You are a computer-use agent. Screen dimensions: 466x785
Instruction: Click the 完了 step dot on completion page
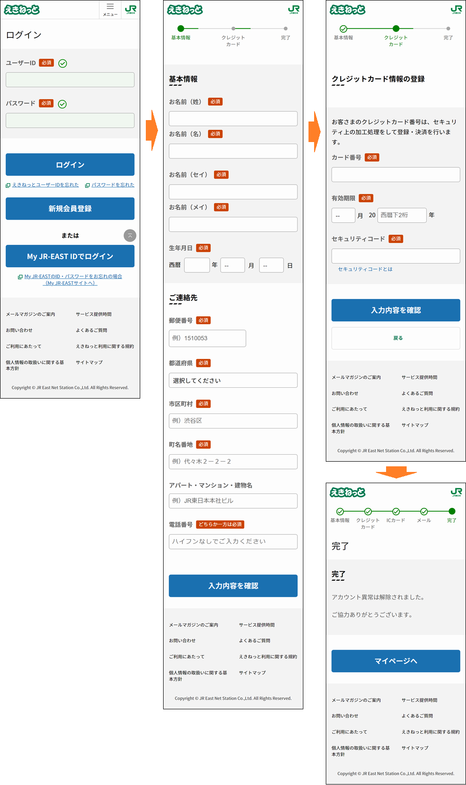point(452,512)
